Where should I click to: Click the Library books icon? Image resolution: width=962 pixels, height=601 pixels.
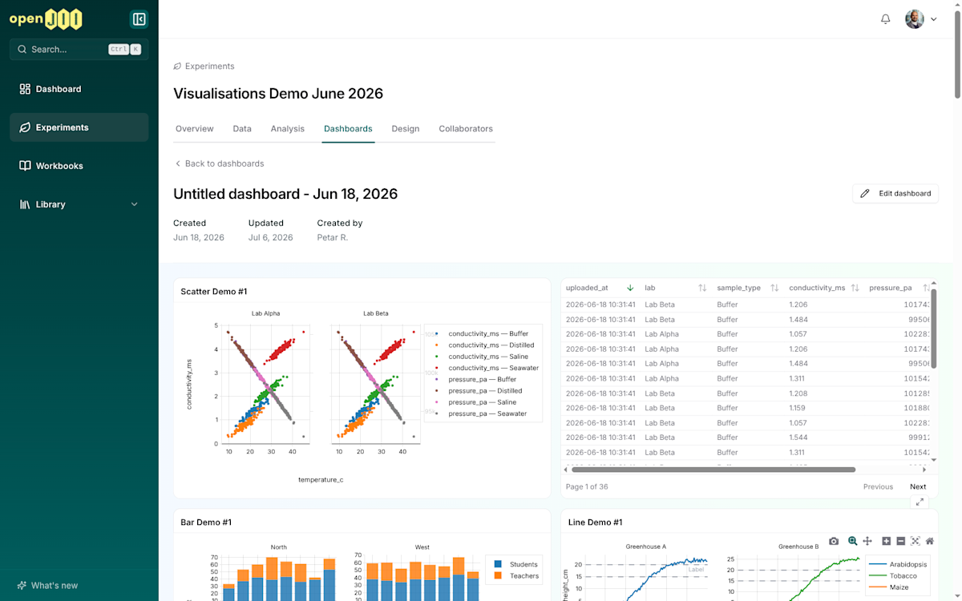coord(25,204)
